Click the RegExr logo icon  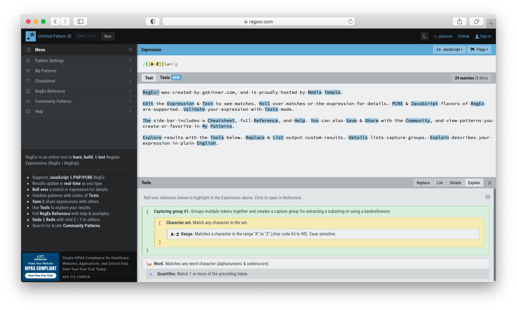[x=31, y=36]
